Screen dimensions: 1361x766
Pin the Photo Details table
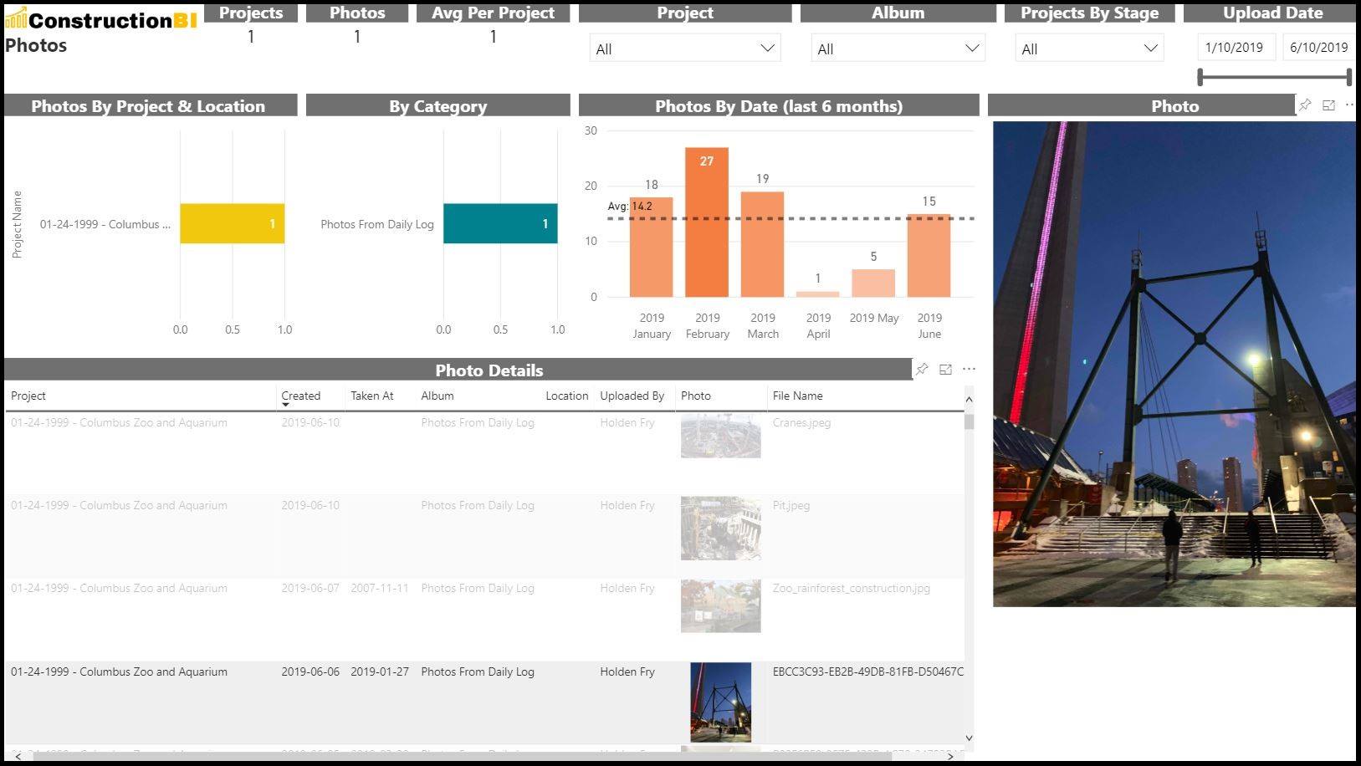[x=922, y=370]
